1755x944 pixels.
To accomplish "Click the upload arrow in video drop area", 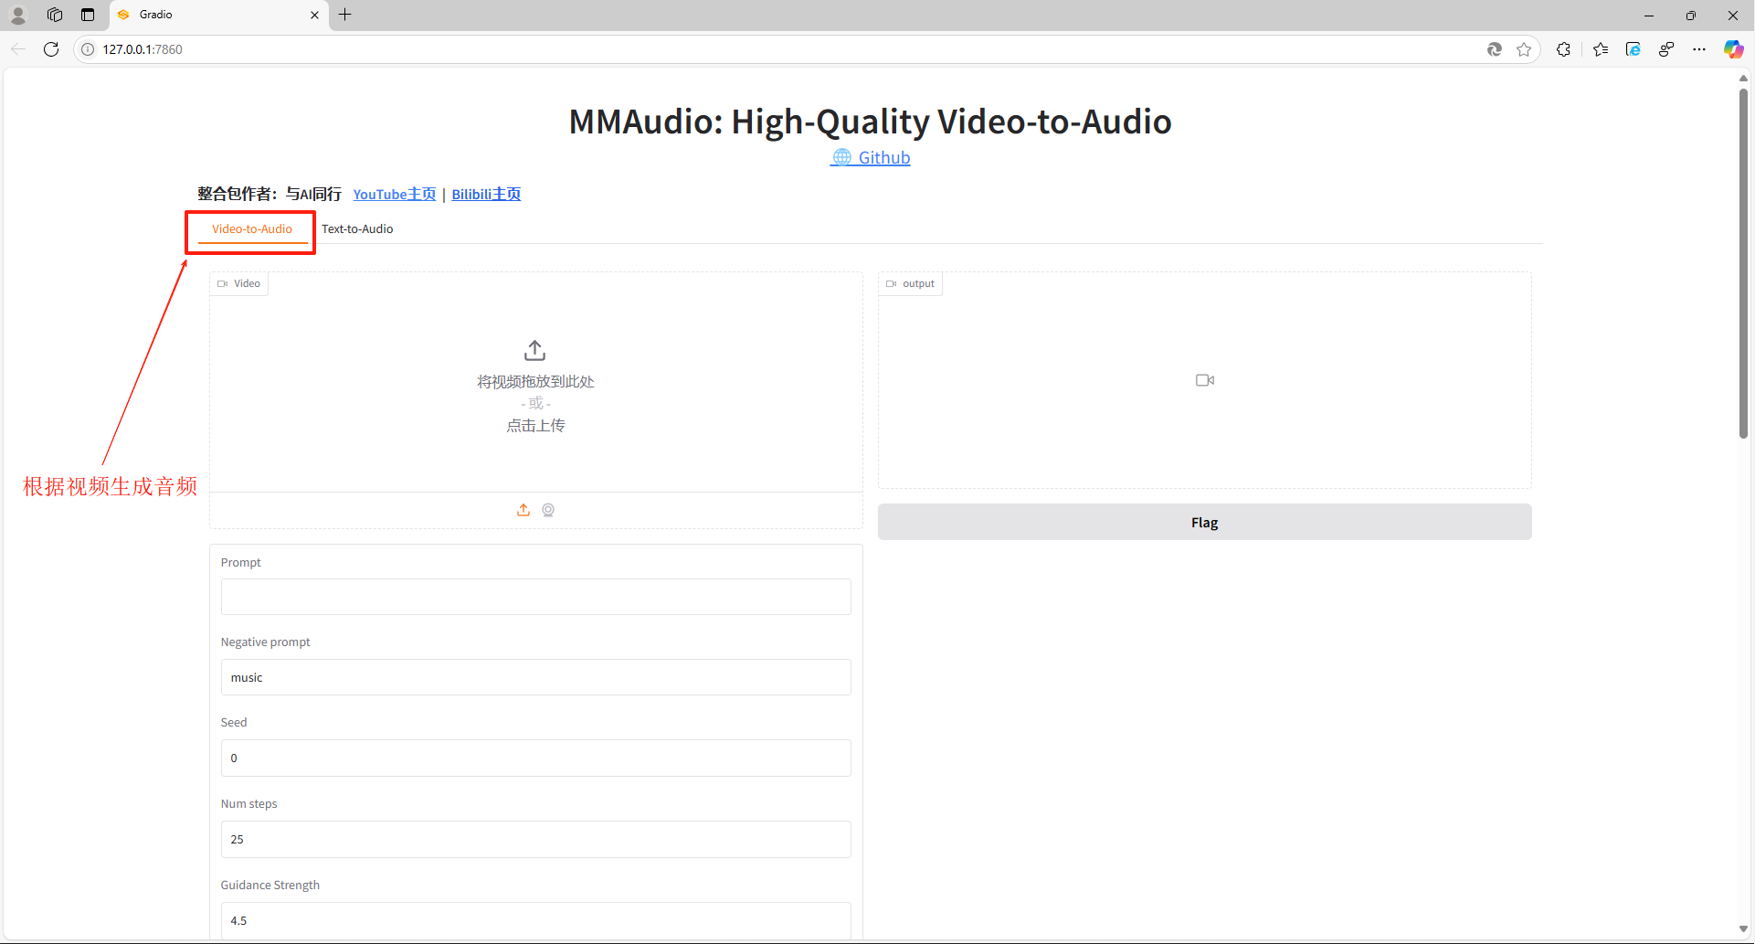I will coord(535,350).
